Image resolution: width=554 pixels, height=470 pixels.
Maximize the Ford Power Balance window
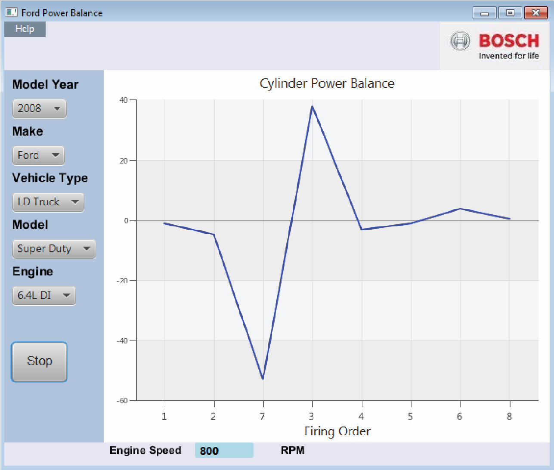point(510,13)
